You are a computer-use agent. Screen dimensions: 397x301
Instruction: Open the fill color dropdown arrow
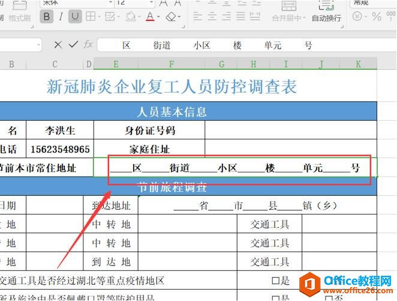(x=139, y=17)
